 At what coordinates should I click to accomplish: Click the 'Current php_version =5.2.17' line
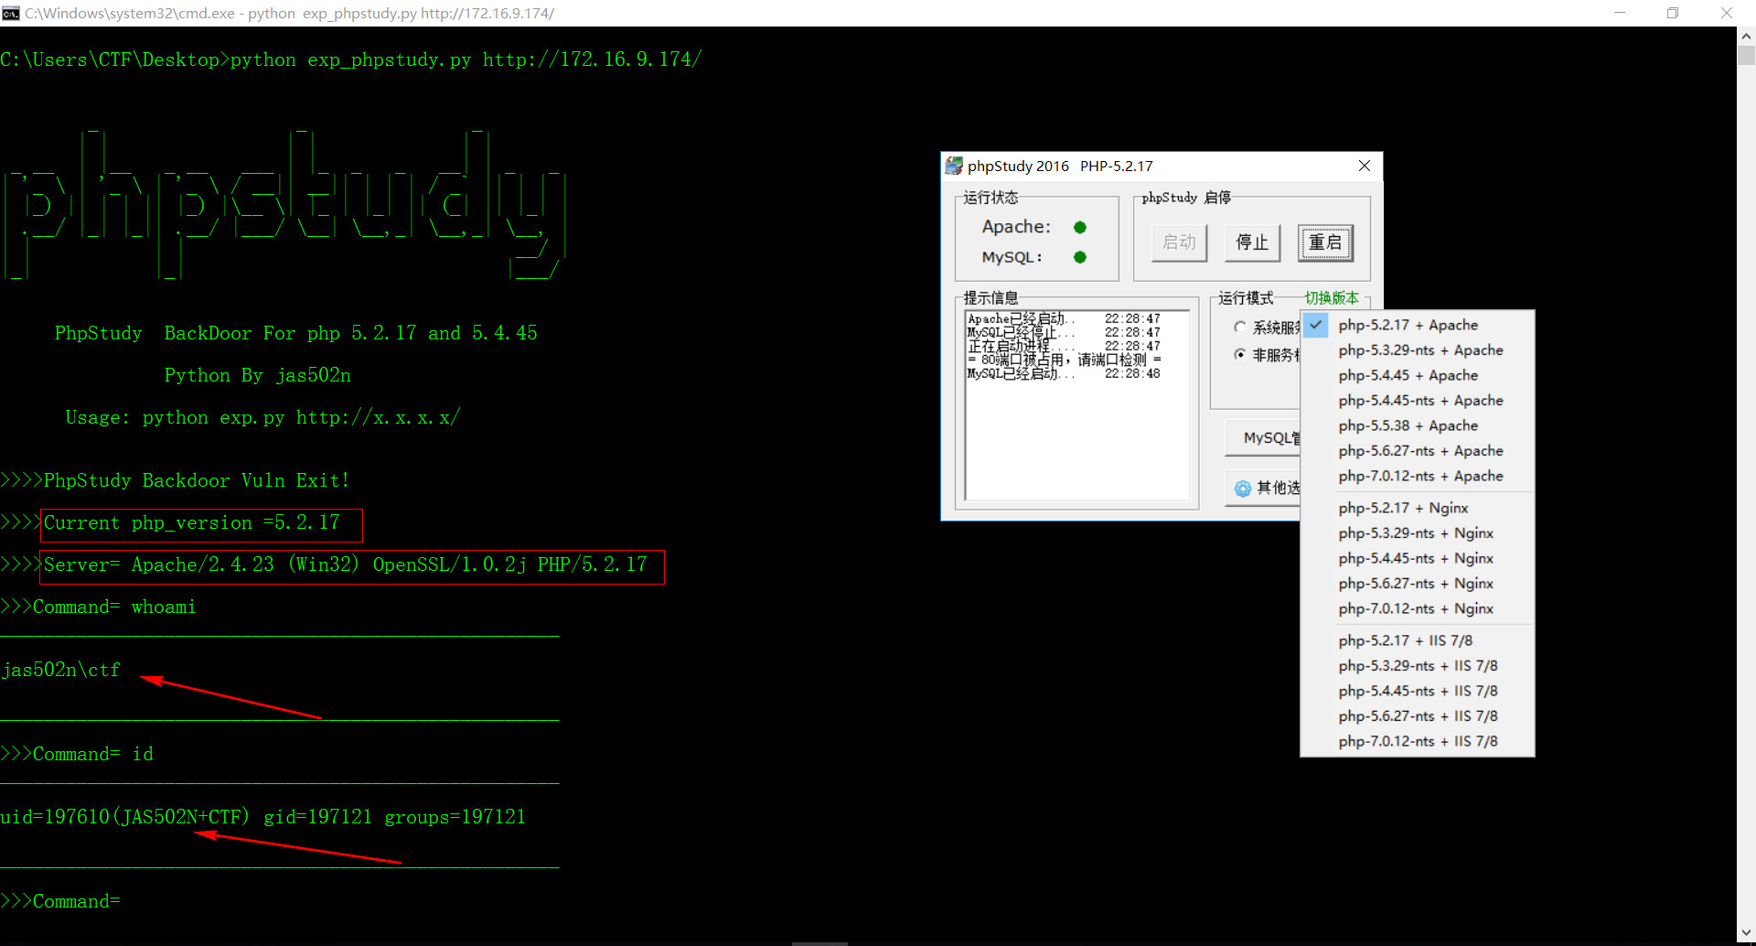point(191,523)
